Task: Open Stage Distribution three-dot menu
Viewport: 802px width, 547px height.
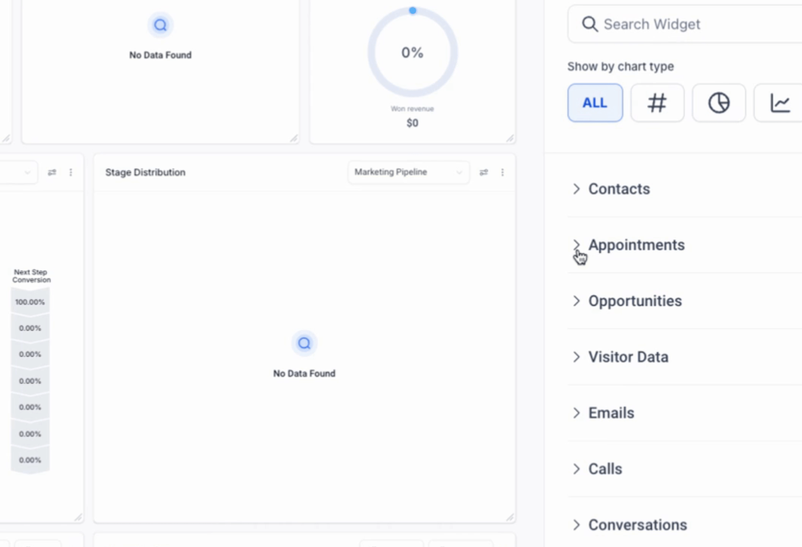Action: click(x=502, y=172)
